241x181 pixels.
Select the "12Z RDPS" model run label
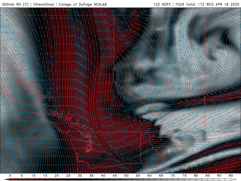click(162, 4)
